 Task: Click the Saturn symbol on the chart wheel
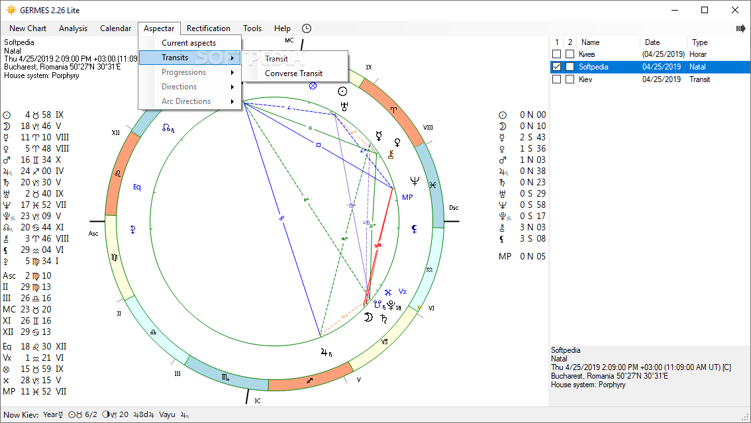click(383, 318)
